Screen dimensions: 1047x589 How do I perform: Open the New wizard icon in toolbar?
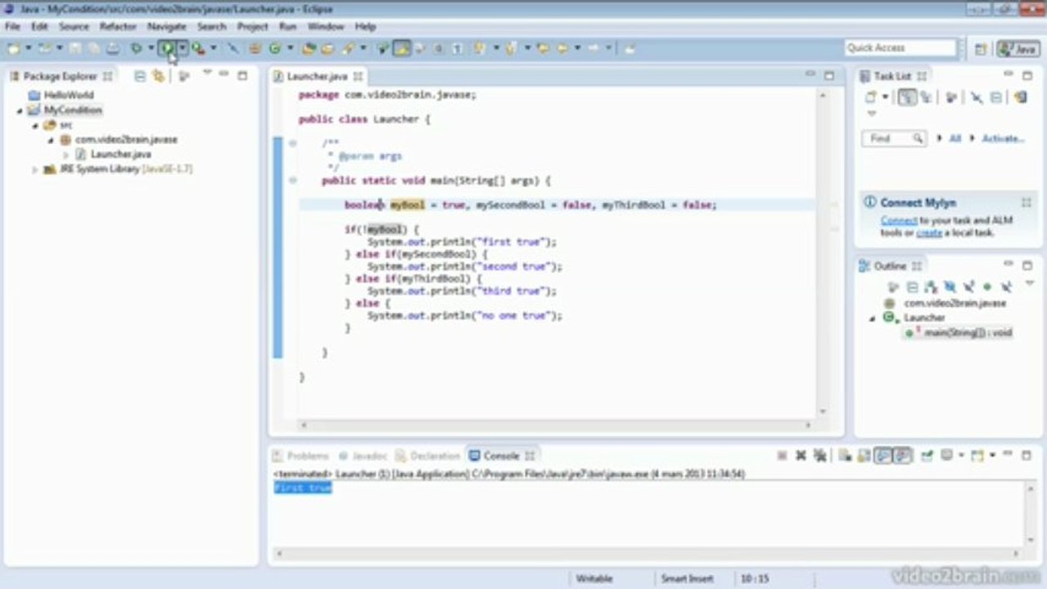pos(13,48)
